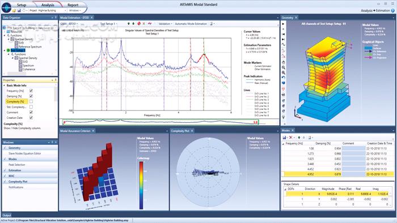Open the Output panel at bottom
Image resolution: width=397 pixels, height=223 pixels.
pos(7,215)
